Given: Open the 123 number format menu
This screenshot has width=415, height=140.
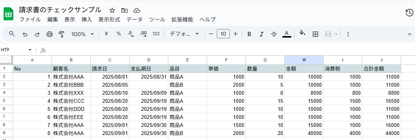Looking at the screenshot, I should (156, 34).
